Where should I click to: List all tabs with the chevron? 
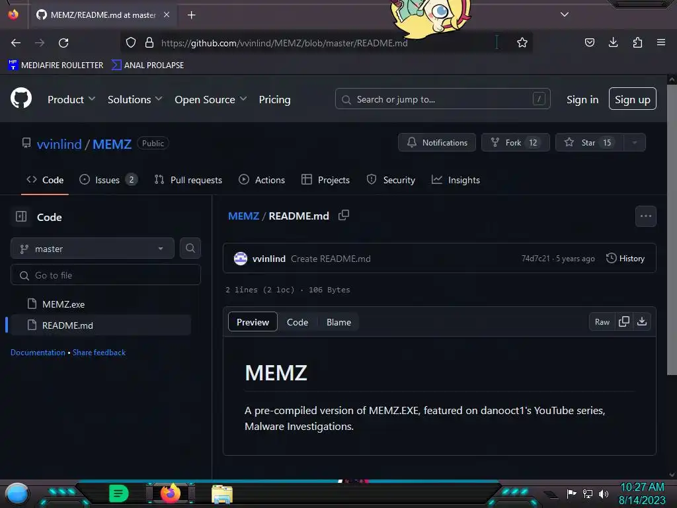pos(565,15)
